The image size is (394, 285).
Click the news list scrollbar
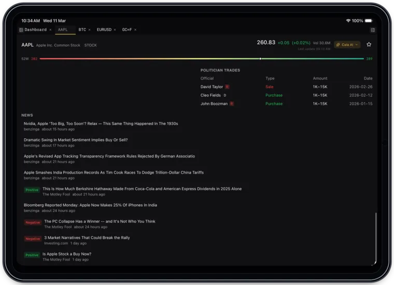[376, 238]
